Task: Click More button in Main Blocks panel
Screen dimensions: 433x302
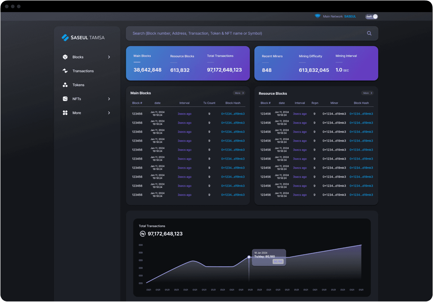Action: (239, 93)
